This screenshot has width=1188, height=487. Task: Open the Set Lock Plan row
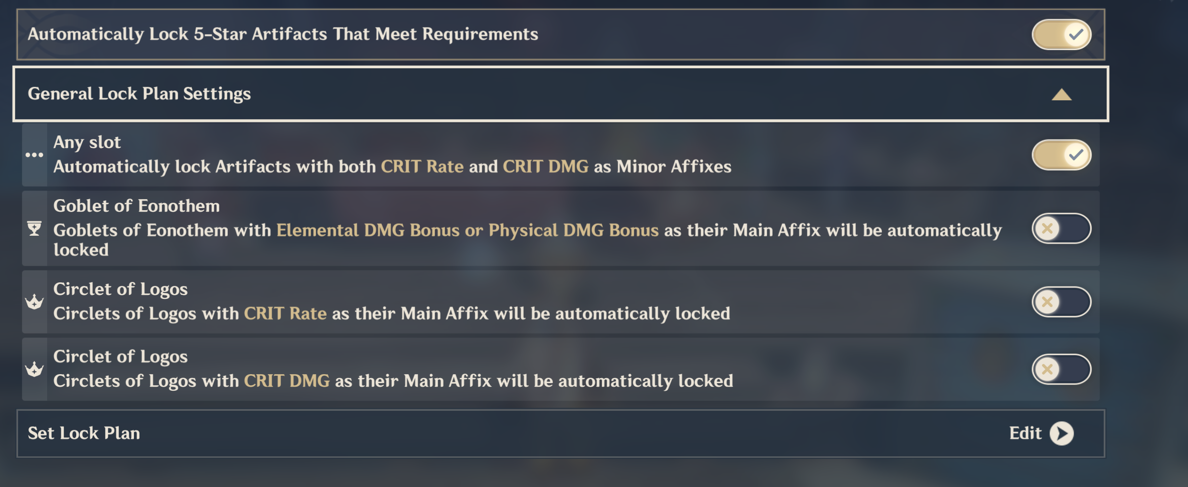coord(560,433)
